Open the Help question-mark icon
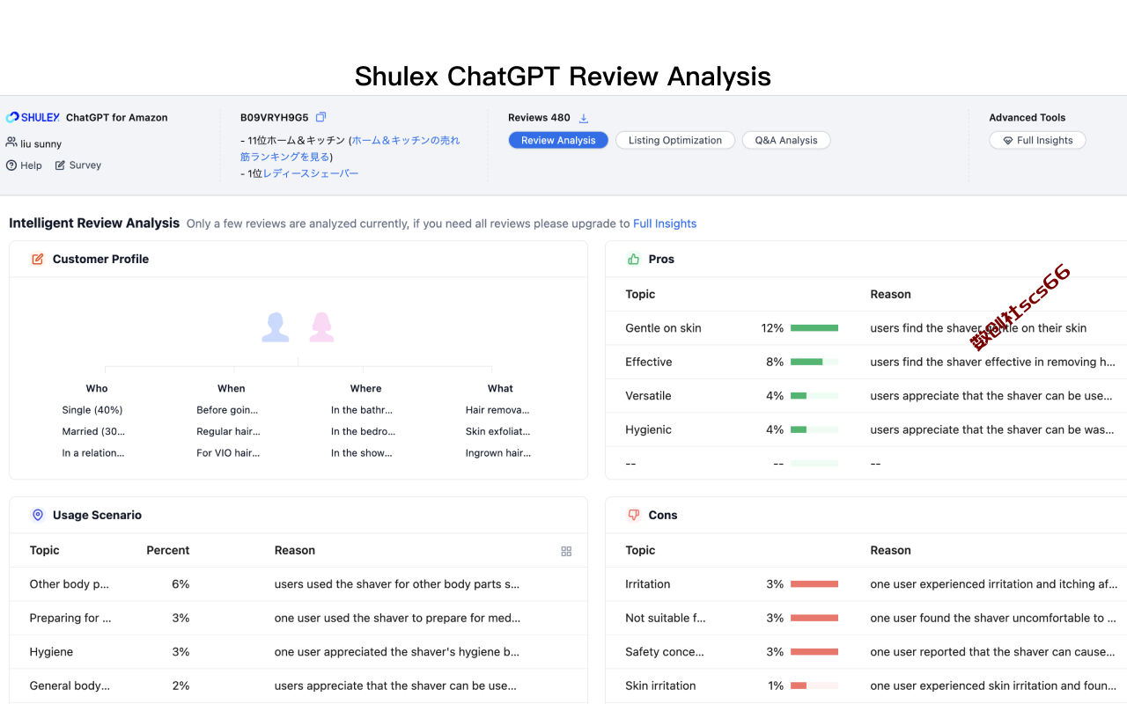 pyautogui.click(x=11, y=165)
